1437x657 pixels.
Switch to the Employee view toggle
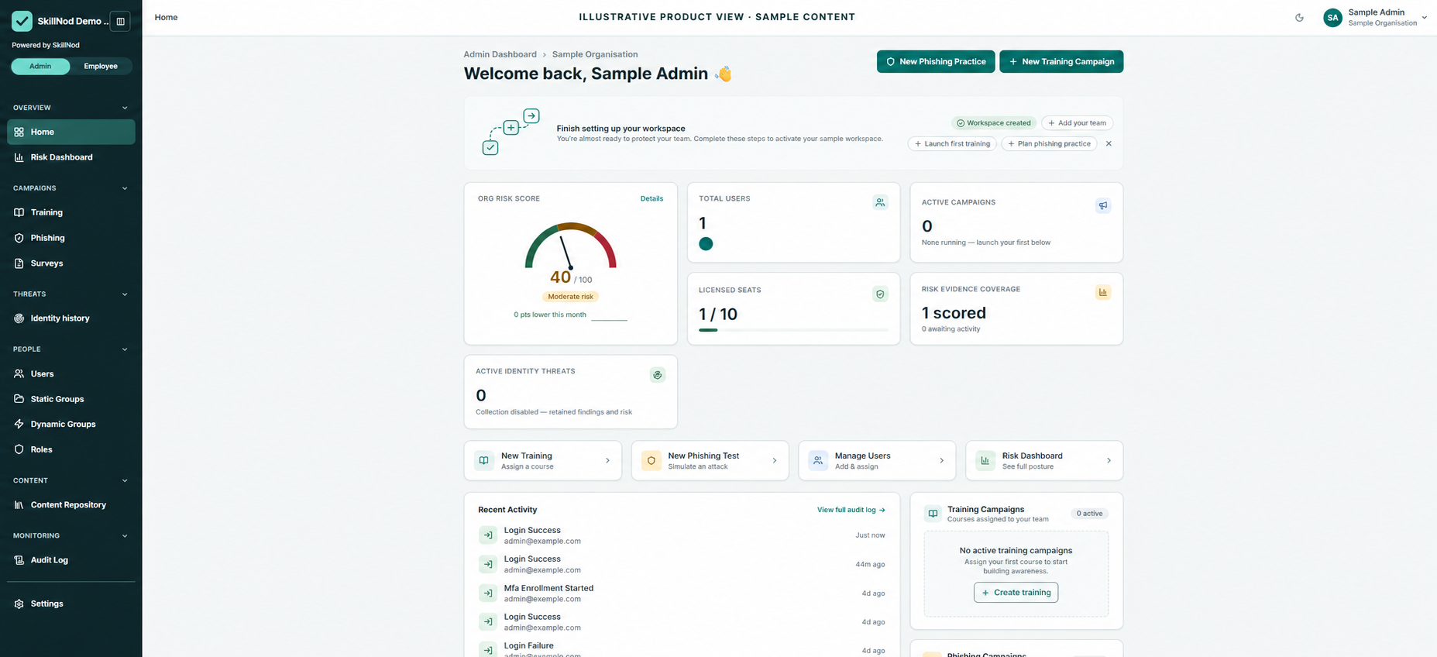tap(101, 67)
